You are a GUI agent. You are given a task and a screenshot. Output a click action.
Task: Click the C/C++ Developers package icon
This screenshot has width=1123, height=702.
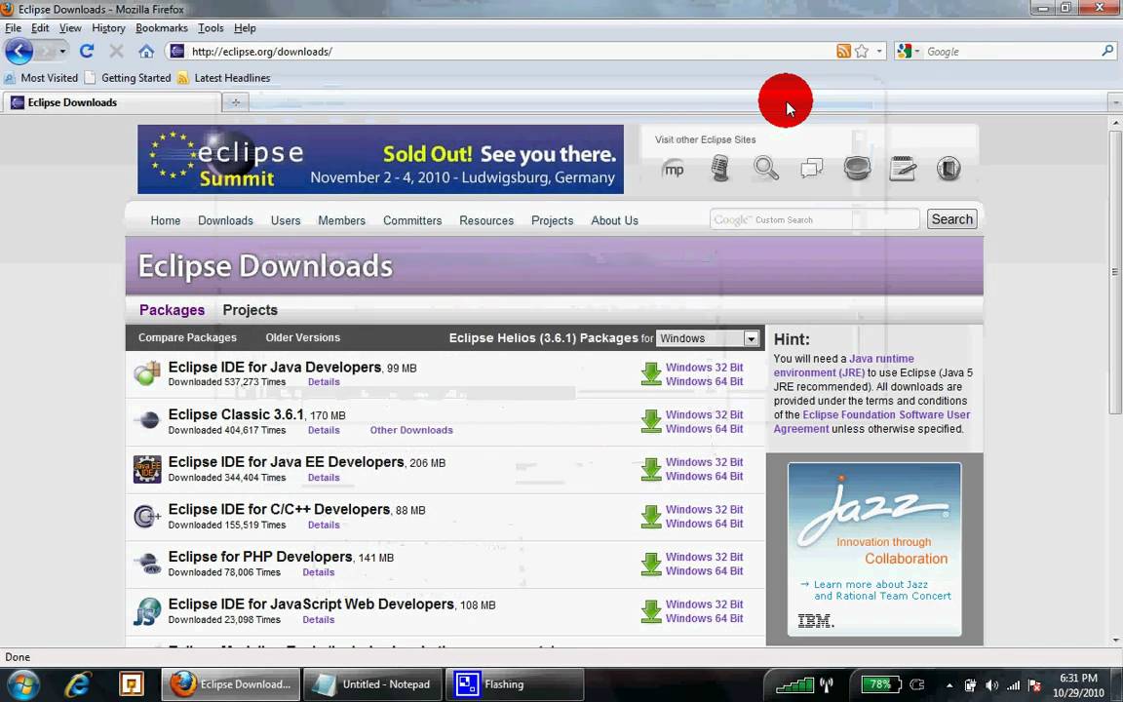pyautogui.click(x=147, y=516)
